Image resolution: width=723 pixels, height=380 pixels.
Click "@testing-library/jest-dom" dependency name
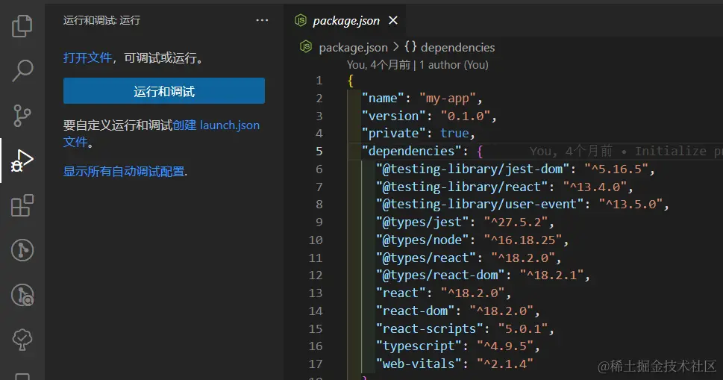click(x=472, y=169)
